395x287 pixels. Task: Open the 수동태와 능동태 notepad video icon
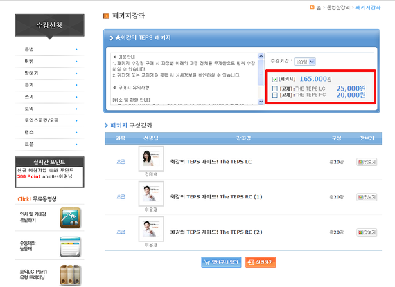[x=70, y=246]
